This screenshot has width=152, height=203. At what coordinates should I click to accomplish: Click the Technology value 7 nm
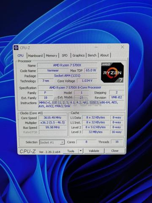click(x=46, y=81)
